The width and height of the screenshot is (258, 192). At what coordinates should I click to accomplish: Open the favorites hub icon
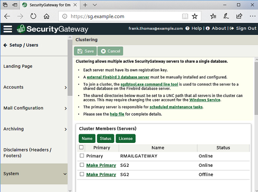coord(213,16)
